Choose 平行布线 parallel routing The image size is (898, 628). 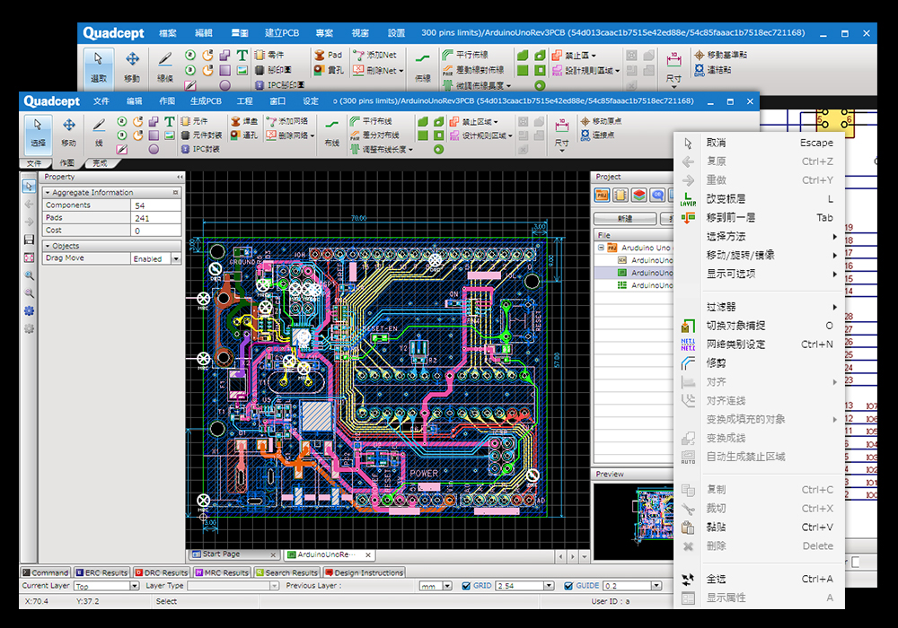pos(371,121)
